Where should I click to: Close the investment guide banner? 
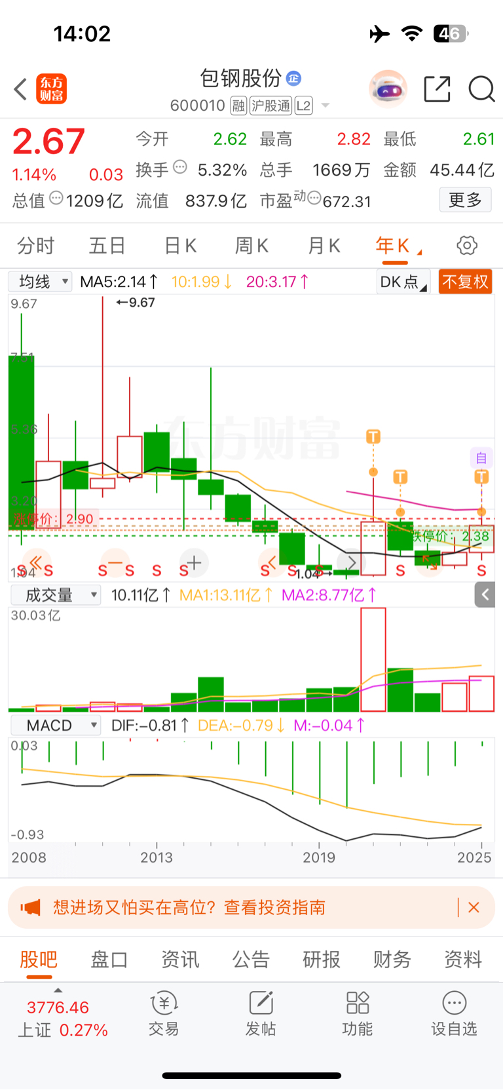tap(474, 907)
